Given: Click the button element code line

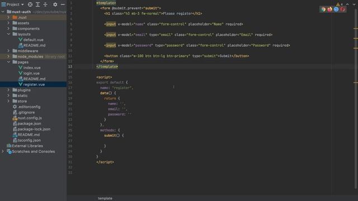Looking at the screenshot, I should click(x=177, y=56).
